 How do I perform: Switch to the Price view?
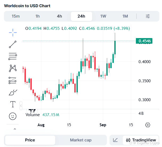click(x=30, y=140)
